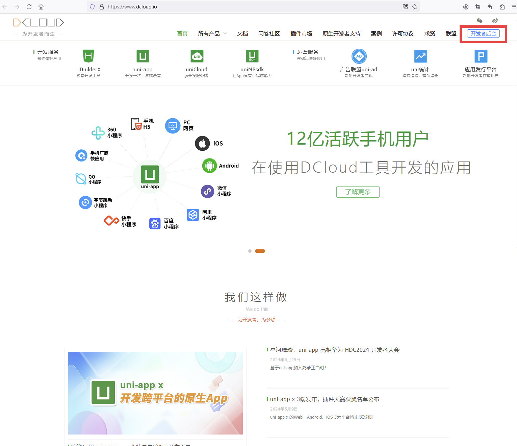Click the Android robot icon
The image size is (517, 446).
tap(209, 166)
